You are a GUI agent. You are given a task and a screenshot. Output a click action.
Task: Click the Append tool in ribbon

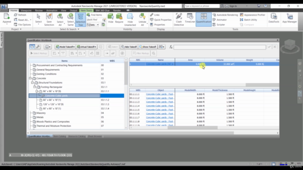7,19
